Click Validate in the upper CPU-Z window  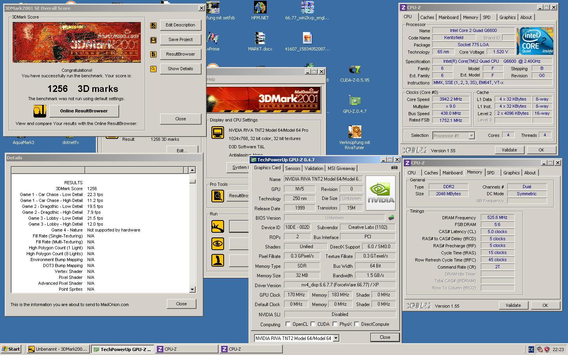[x=509, y=150]
